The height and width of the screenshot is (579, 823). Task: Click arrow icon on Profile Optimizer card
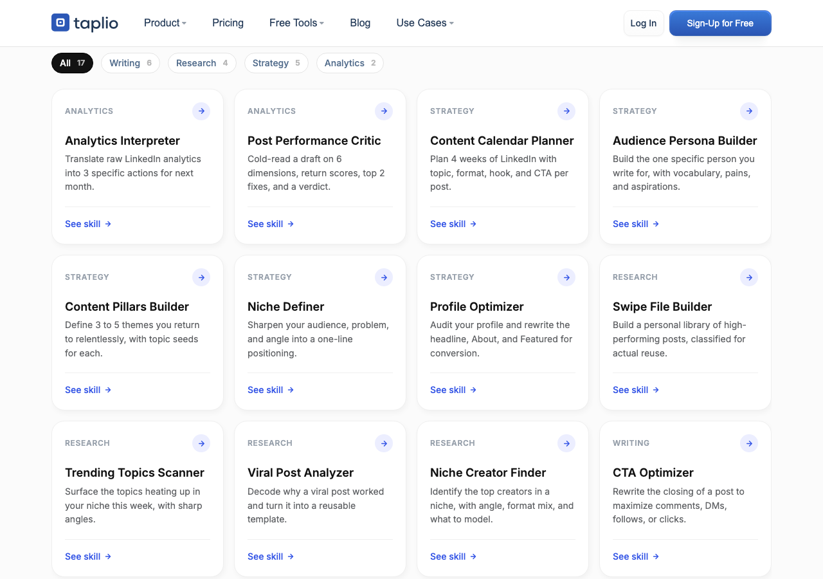(x=566, y=277)
